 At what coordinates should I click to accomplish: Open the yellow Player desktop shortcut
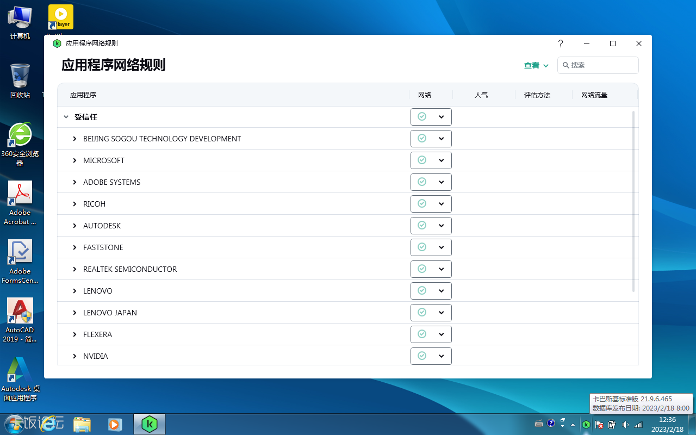point(61,17)
